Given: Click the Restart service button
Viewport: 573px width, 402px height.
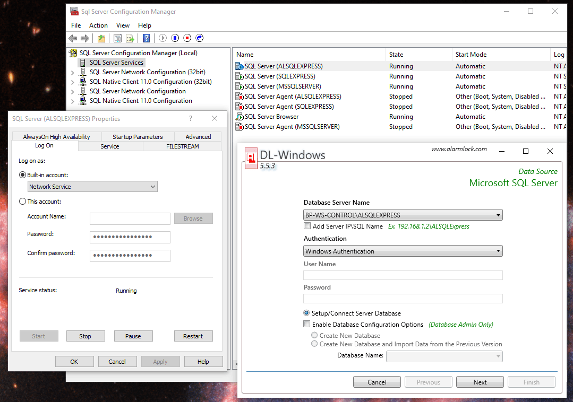Looking at the screenshot, I should coord(193,336).
